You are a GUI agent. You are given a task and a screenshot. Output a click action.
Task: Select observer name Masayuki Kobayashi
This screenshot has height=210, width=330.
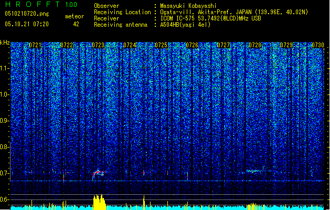(x=188, y=6)
